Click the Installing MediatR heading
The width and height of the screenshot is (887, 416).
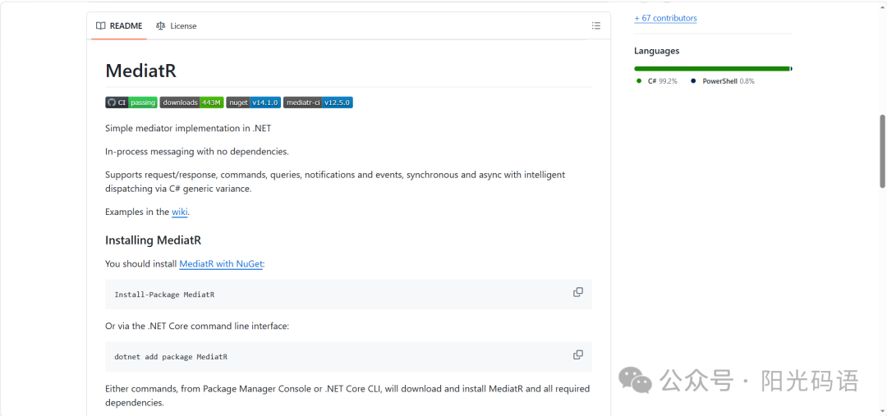pos(154,240)
